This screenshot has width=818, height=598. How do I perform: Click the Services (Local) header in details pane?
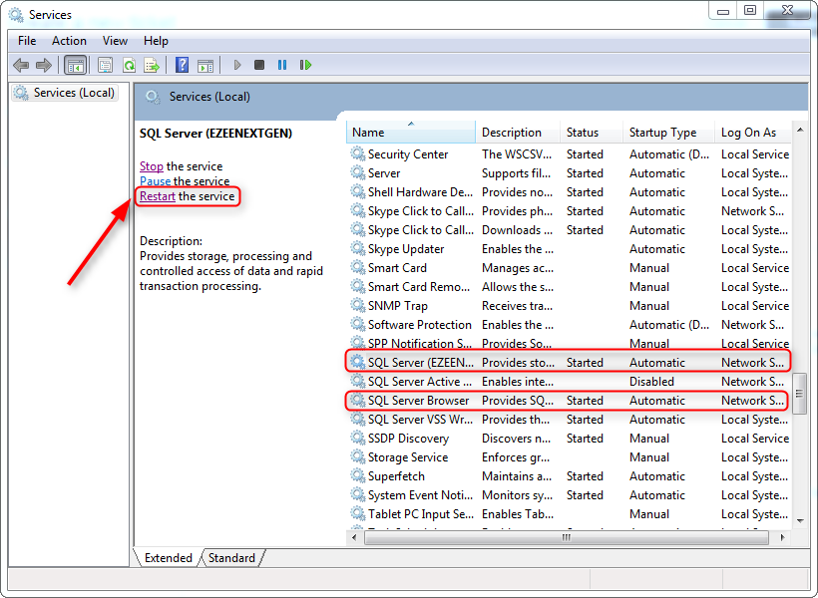pyautogui.click(x=209, y=97)
